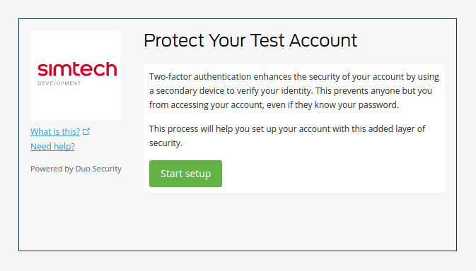Open the "Need help?" link
Viewport: 476px width, 271px height.
coord(52,147)
